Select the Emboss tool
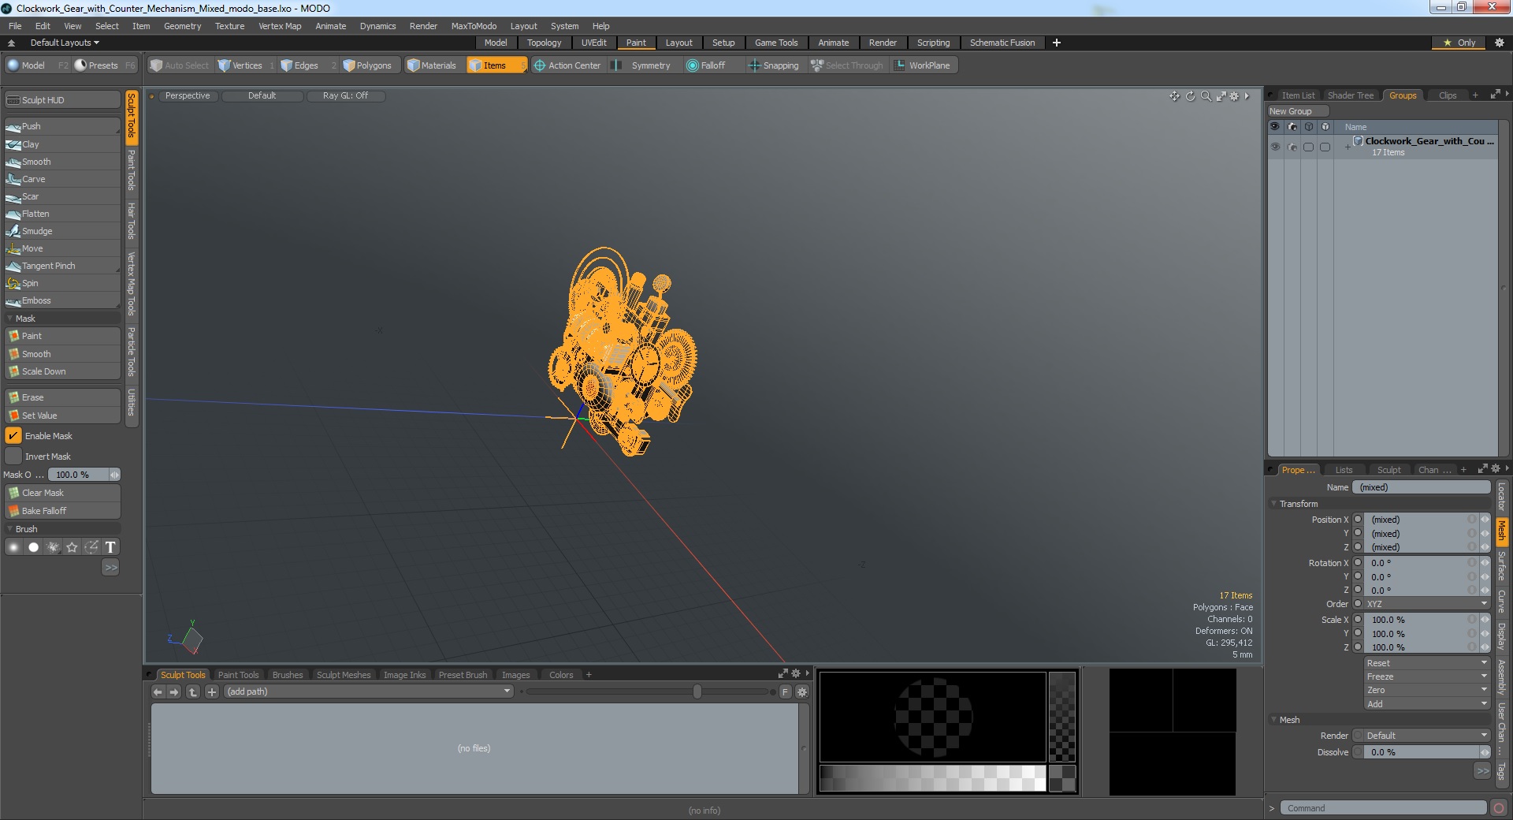The height and width of the screenshot is (820, 1513). point(61,300)
